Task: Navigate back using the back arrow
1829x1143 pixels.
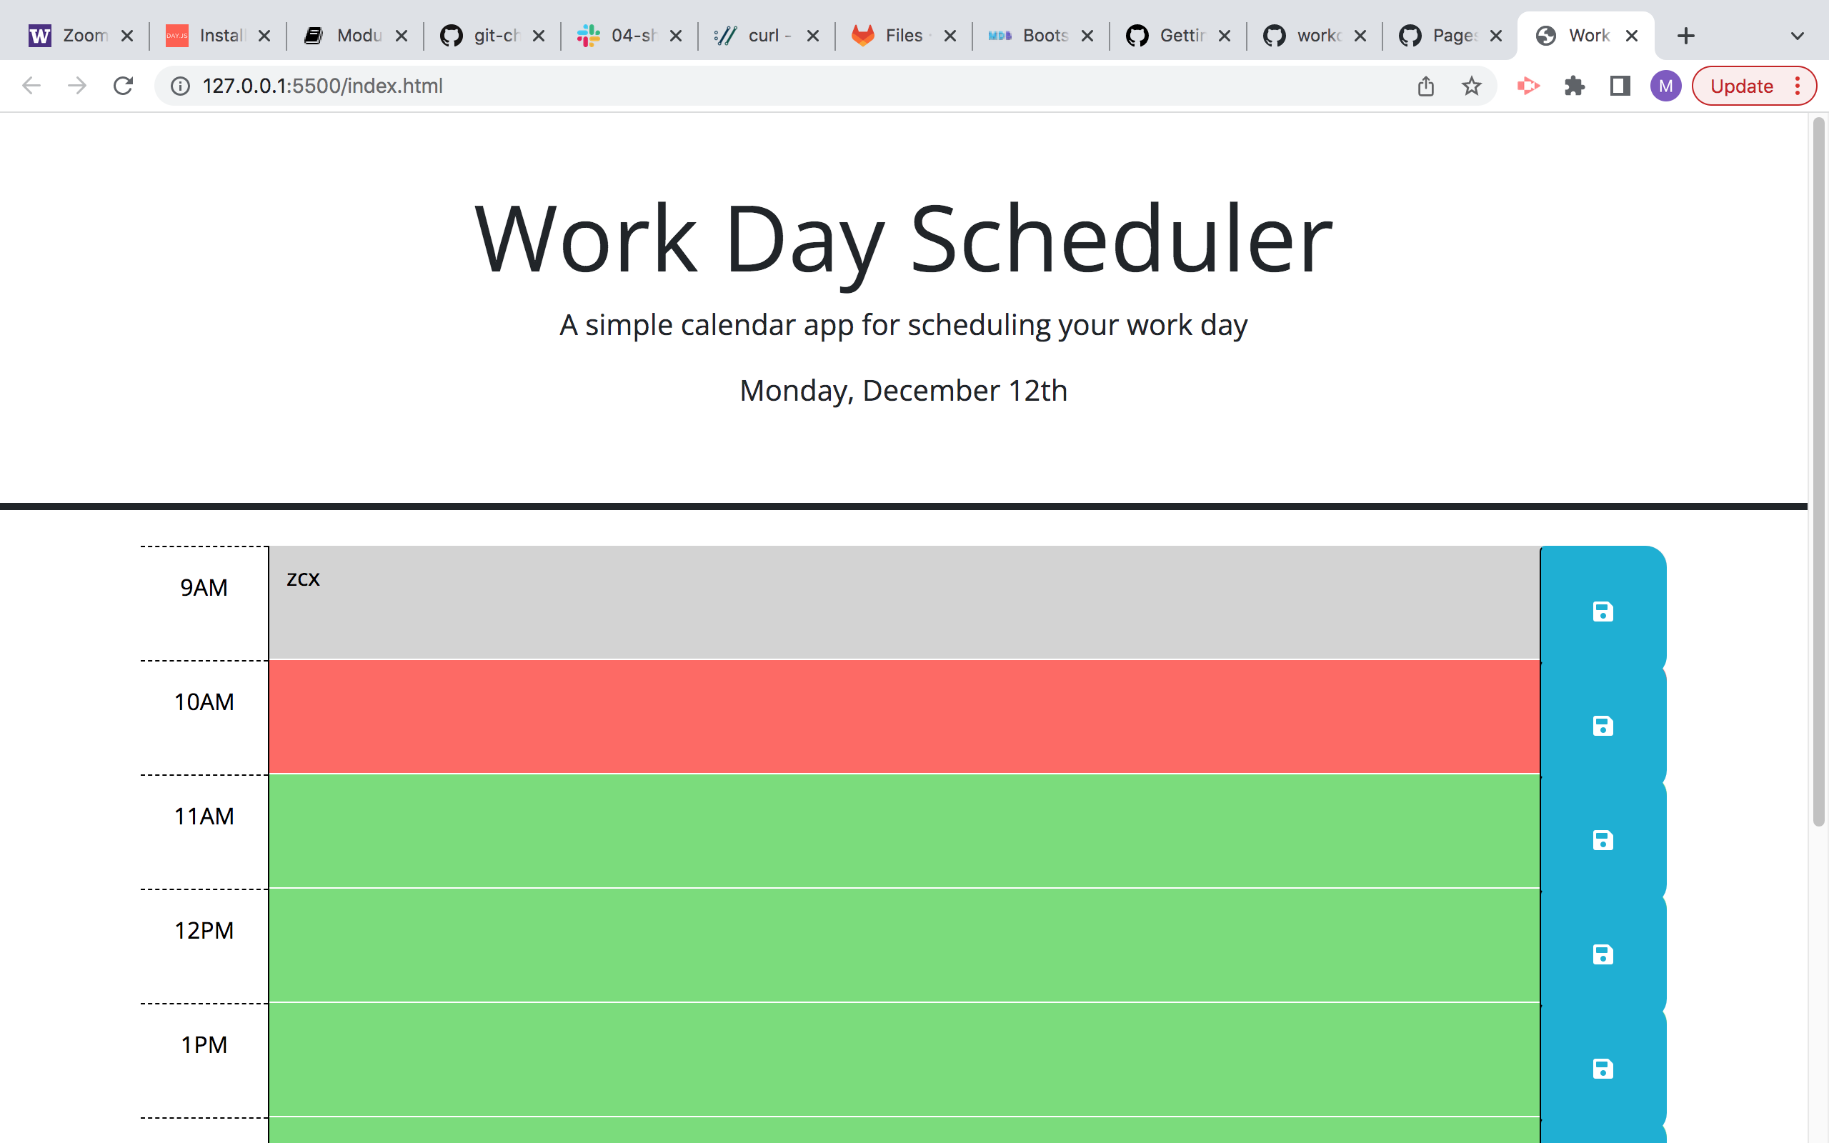Action: [31, 86]
